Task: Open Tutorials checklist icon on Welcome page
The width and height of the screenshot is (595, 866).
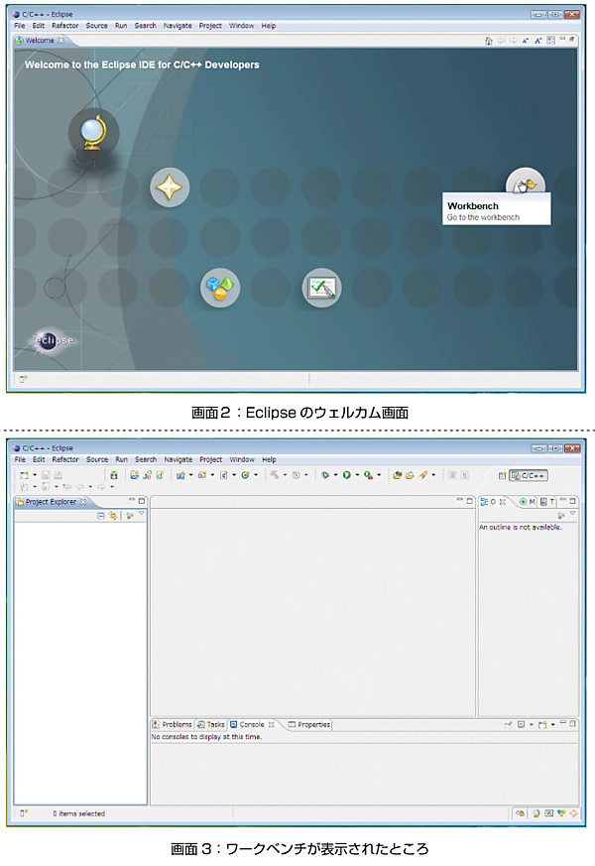Action: coord(321,288)
